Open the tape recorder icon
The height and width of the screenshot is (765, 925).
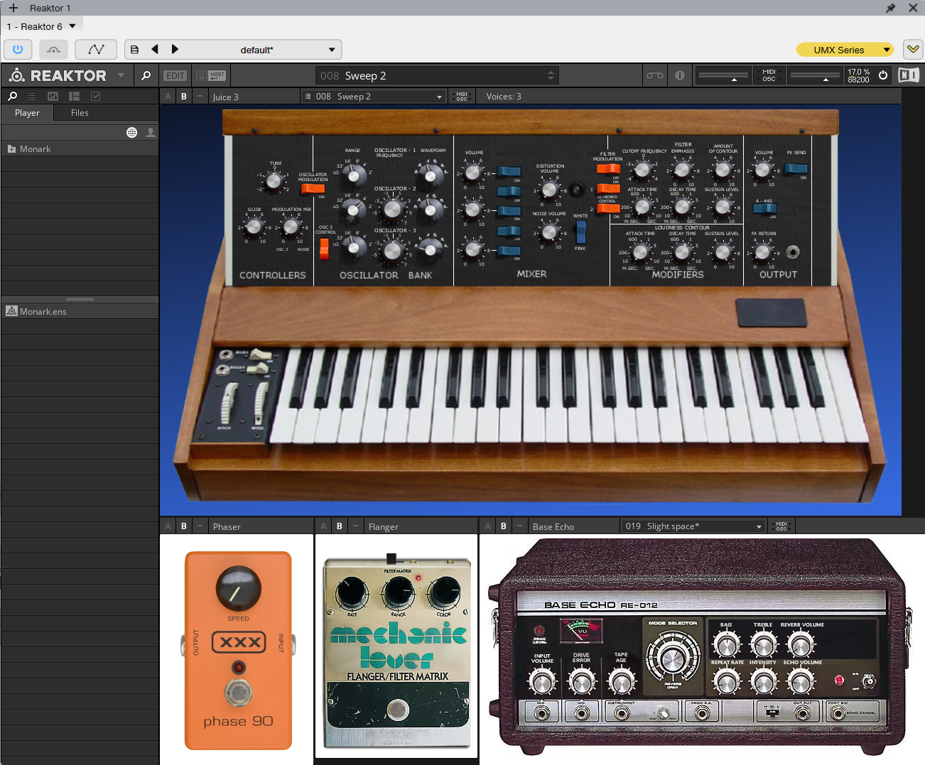tap(655, 75)
